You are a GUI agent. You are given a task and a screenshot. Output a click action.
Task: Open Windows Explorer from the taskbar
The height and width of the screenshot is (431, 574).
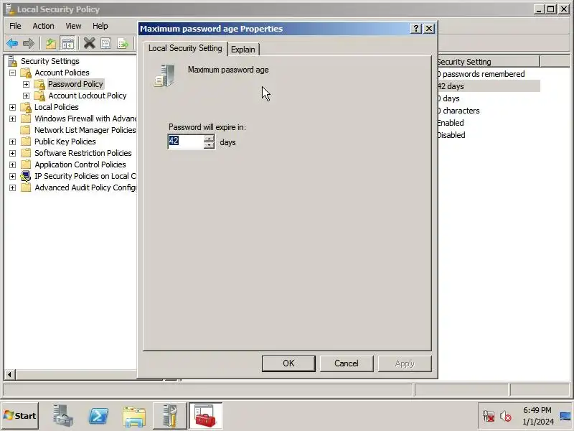134,417
